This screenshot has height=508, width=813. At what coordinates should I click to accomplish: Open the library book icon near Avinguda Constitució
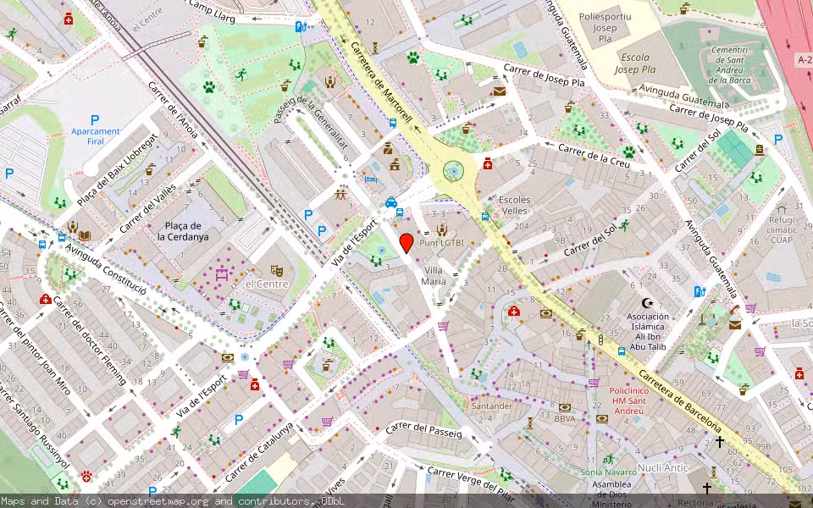click(85, 235)
